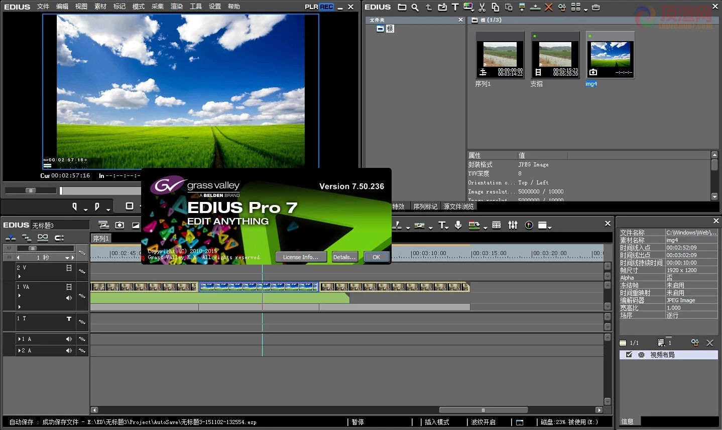Cut selected clip with the scissors icon
This screenshot has height=430, width=722.
(482, 7)
